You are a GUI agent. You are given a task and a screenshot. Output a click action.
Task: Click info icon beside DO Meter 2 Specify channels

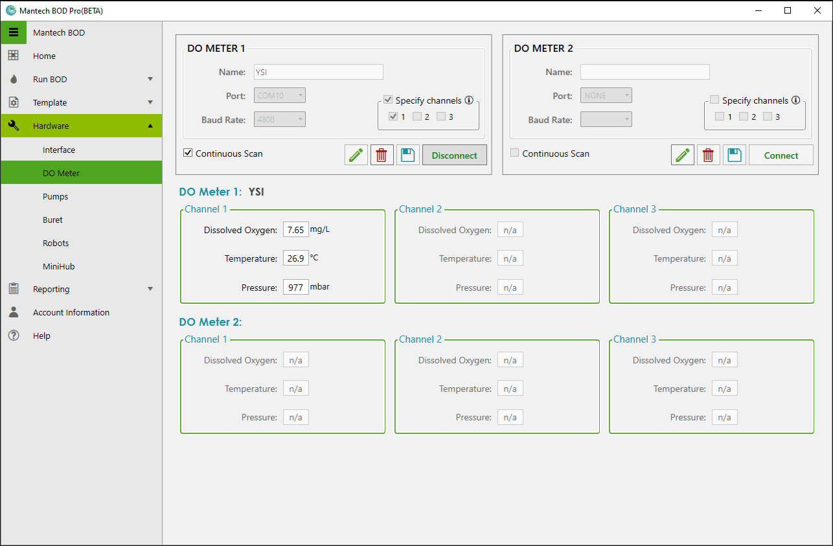coord(795,100)
